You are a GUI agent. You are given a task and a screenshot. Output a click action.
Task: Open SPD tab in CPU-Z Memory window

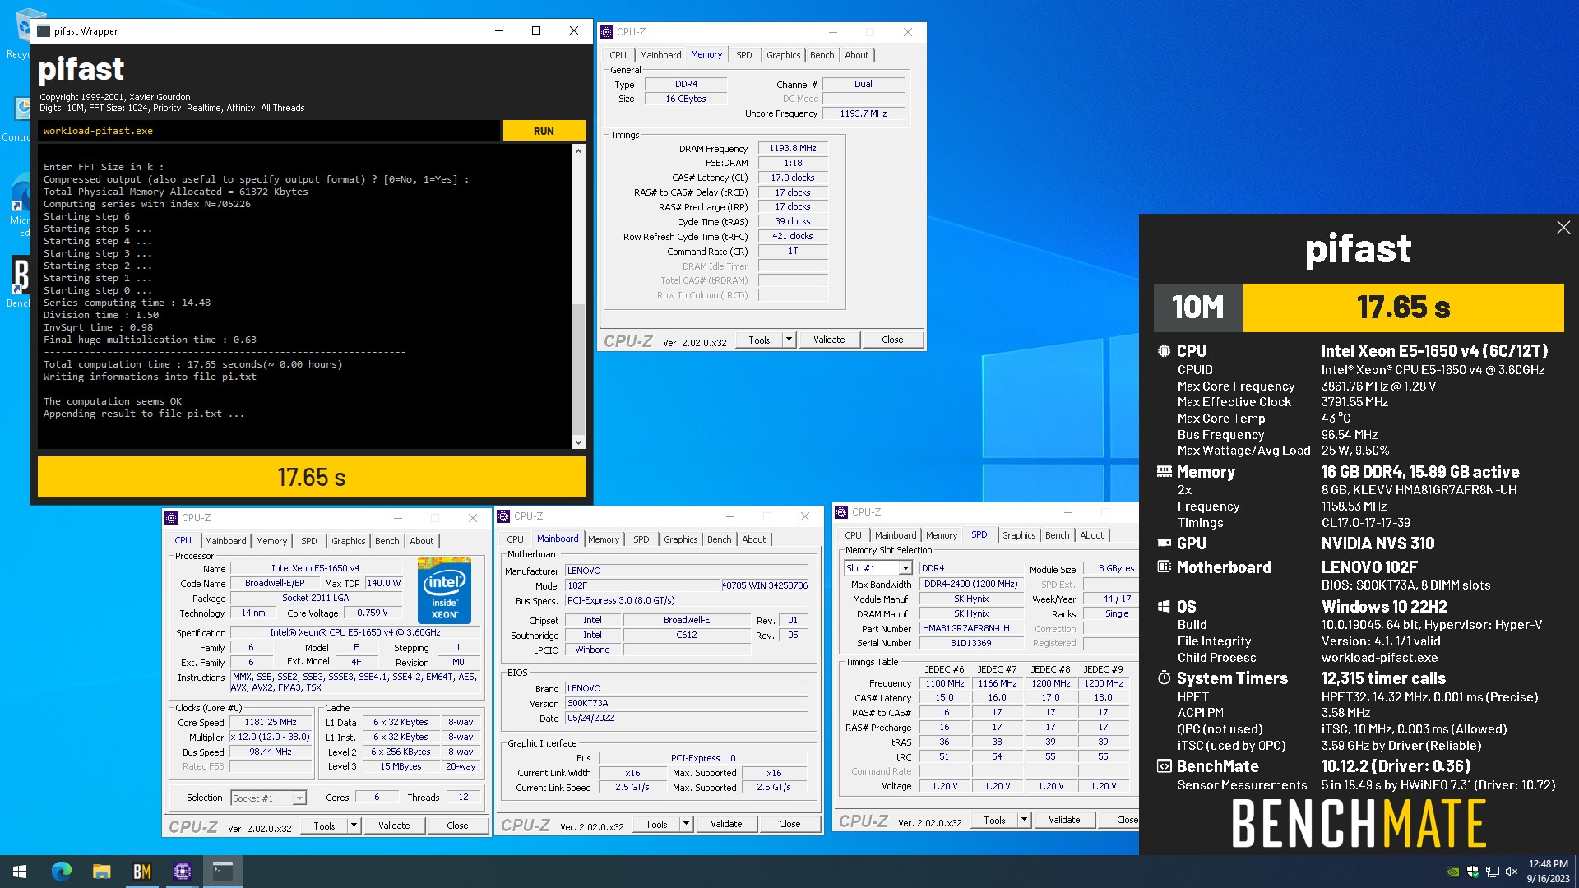click(743, 55)
